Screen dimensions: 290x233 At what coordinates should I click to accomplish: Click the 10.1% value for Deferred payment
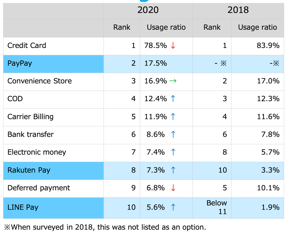tap(268, 188)
